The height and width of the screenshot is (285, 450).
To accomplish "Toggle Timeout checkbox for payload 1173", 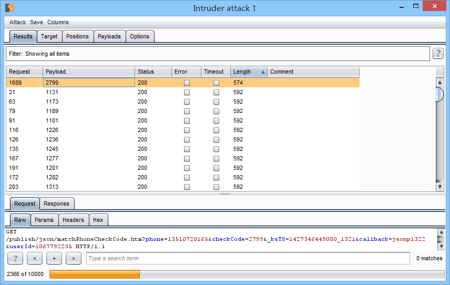I will (216, 101).
